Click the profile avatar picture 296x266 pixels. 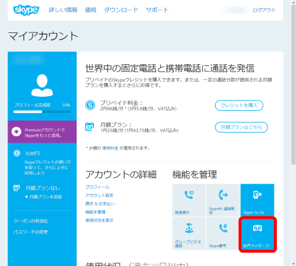click(42, 85)
